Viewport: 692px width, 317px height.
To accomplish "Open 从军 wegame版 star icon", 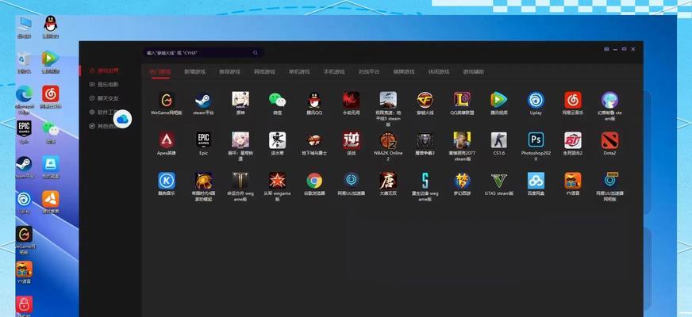I will 277,181.
